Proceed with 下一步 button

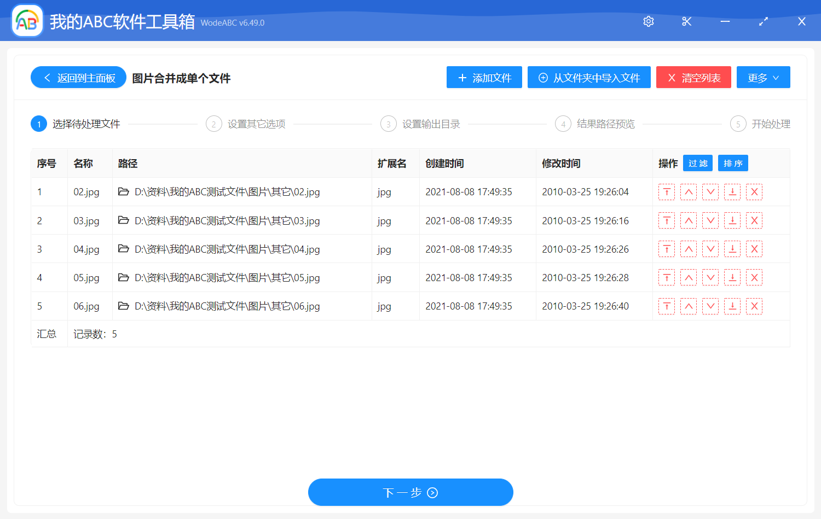coord(410,492)
